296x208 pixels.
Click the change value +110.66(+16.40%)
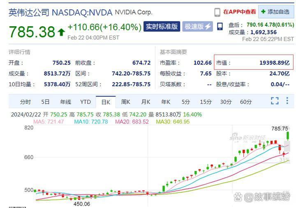point(104,27)
